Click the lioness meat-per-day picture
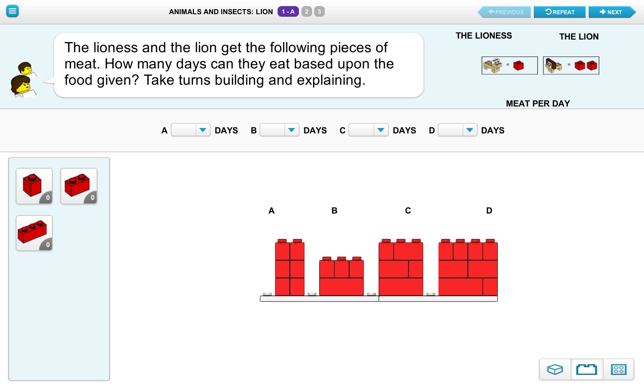The width and height of the screenshot is (644, 386). [510, 65]
